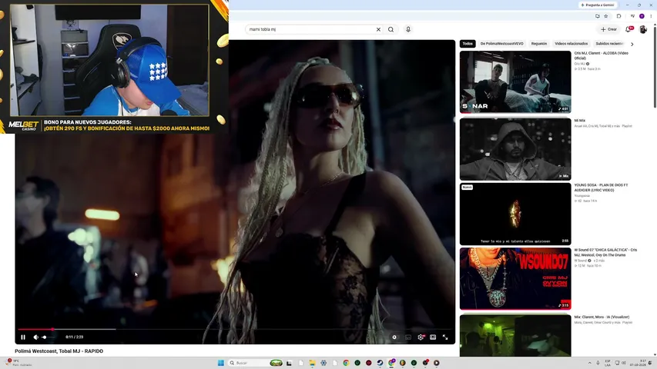The width and height of the screenshot is (657, 369).
Task: Select the 'Subidos recientemente' chip
Action: [610, 44]
